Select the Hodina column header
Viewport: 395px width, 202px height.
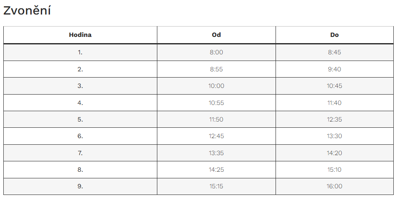tap(80, 35)
